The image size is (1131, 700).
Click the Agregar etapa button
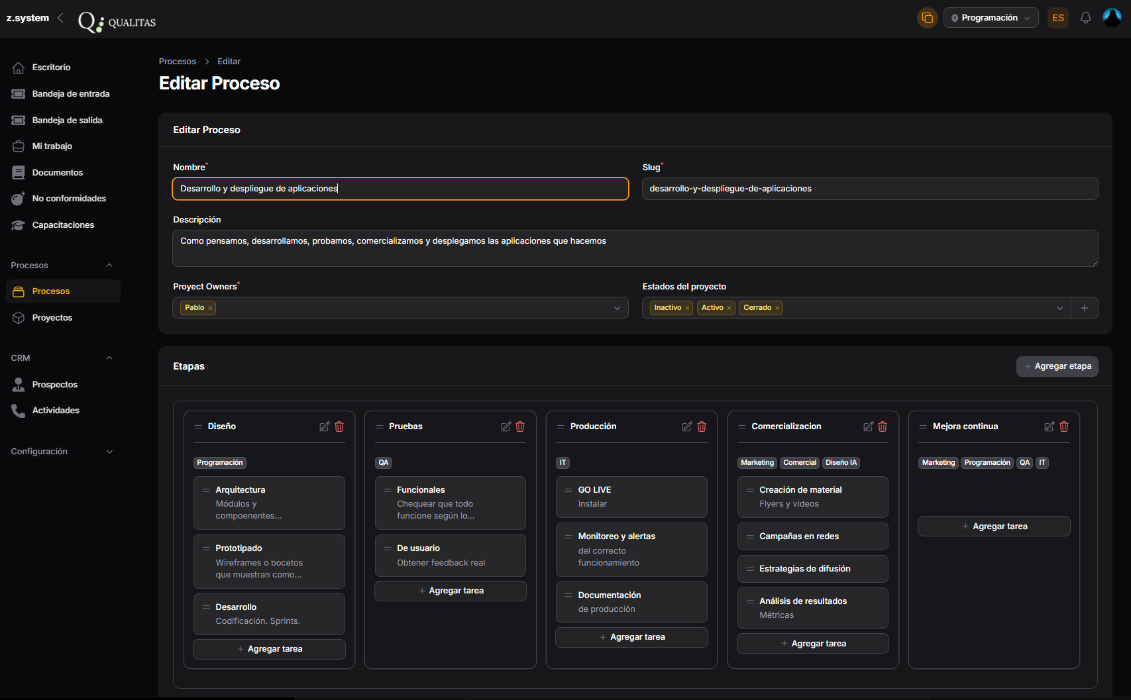(x=1057, y=366)
